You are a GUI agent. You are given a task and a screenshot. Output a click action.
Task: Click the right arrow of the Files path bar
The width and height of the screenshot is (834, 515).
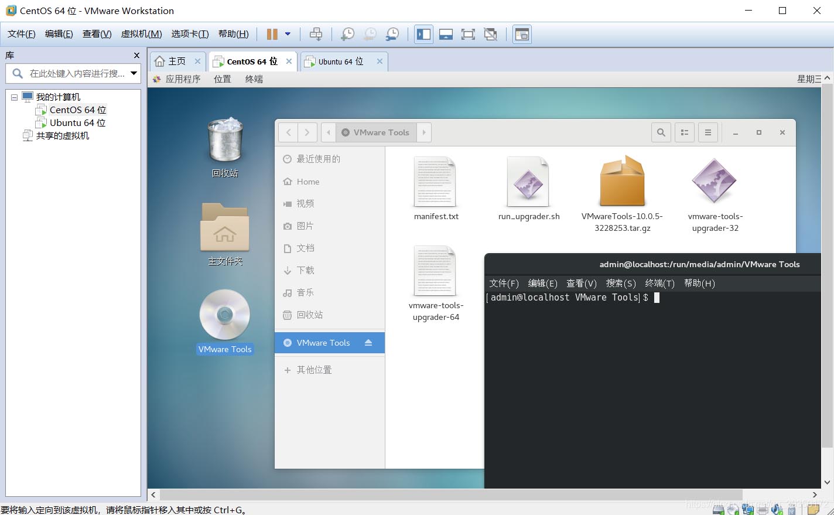[424, 132]
